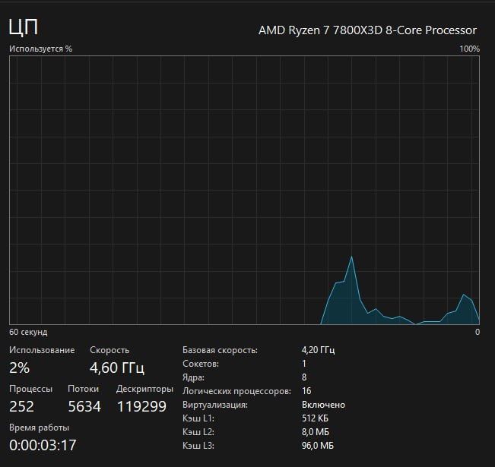Click the Кэш L3 label
The image size is (495, 467).
[x=198, y=446]
